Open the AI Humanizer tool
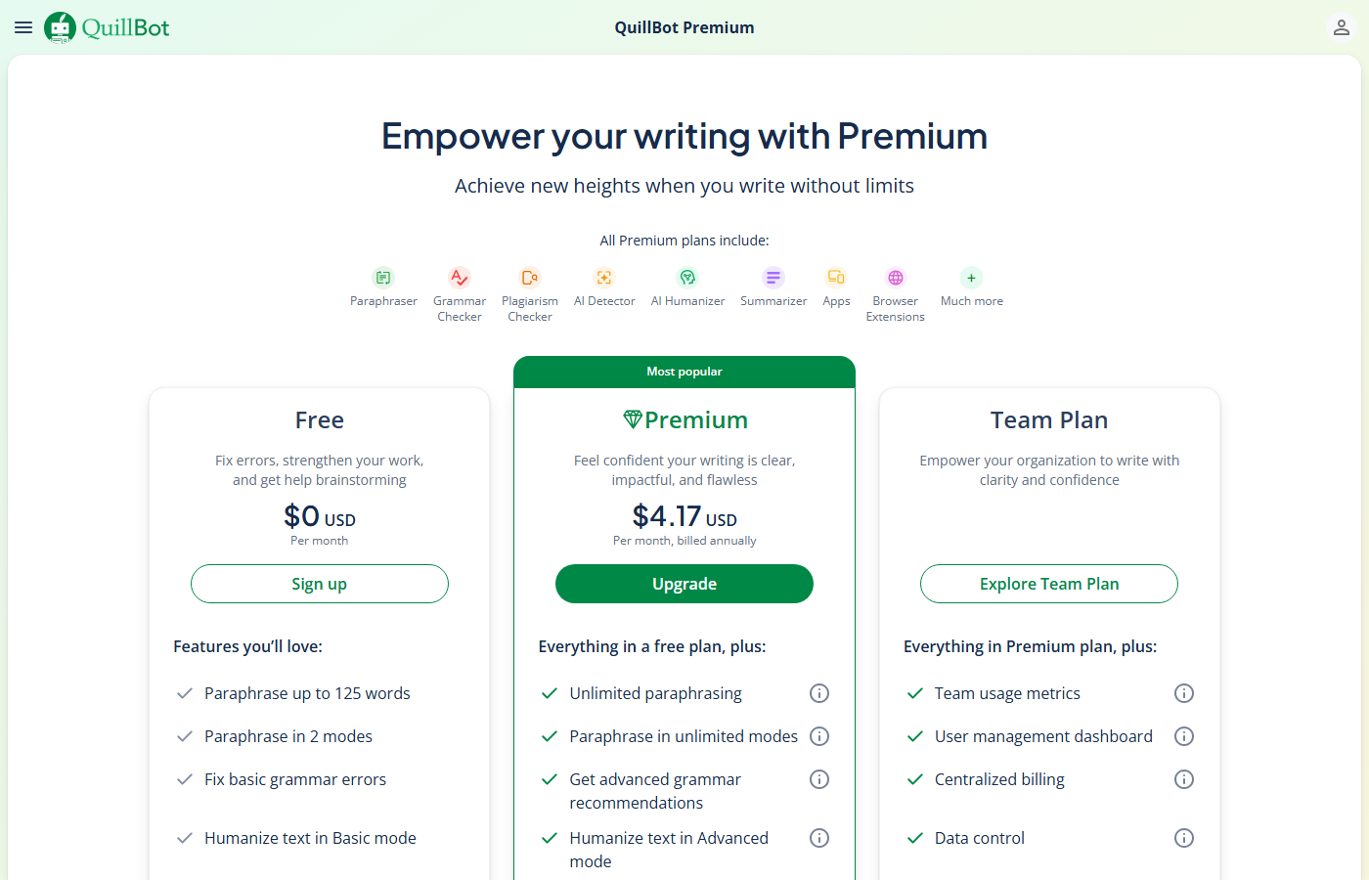Viewport: 1369px width, 880px height. (687, 278)
